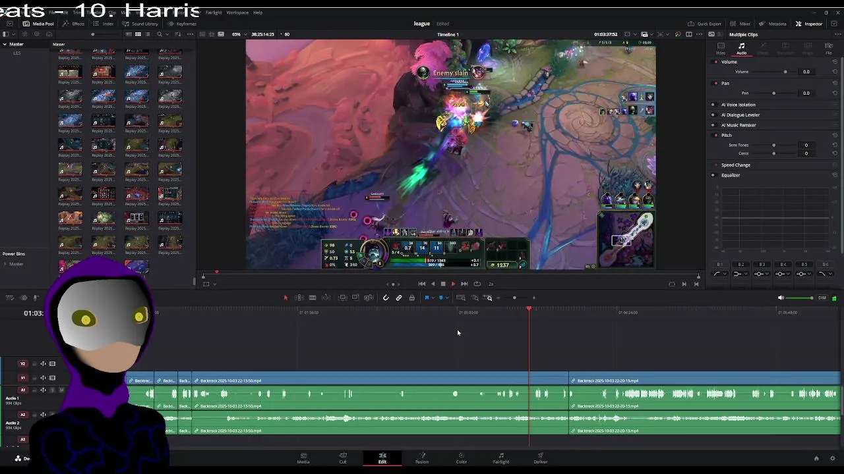Screen dimensions: 844x474
Task: Toggle Linked Selection chain icon
Action: 399,298
